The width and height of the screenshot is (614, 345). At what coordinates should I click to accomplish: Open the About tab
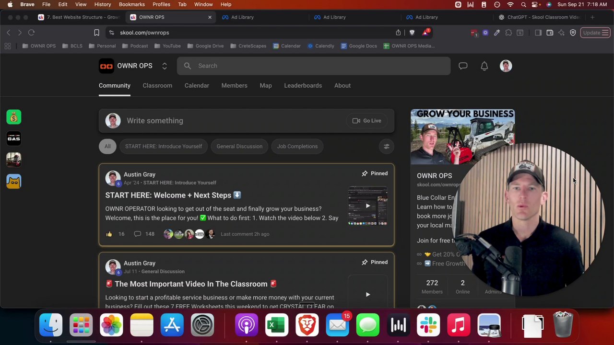click(x=342, y=85)
